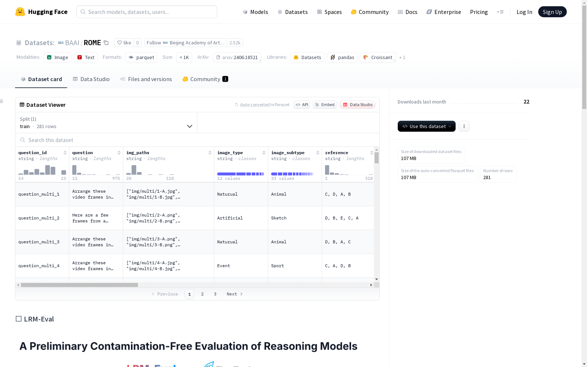This screenshot has height=367, width=587.
Task: Sort the img_paths column
Action: pos(210,153)
